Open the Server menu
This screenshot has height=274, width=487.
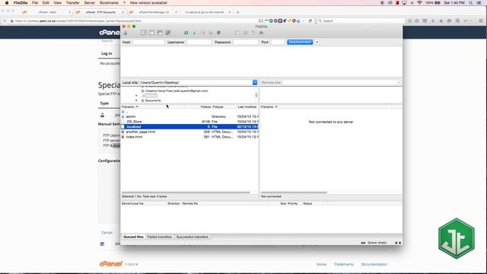point(90,3)
